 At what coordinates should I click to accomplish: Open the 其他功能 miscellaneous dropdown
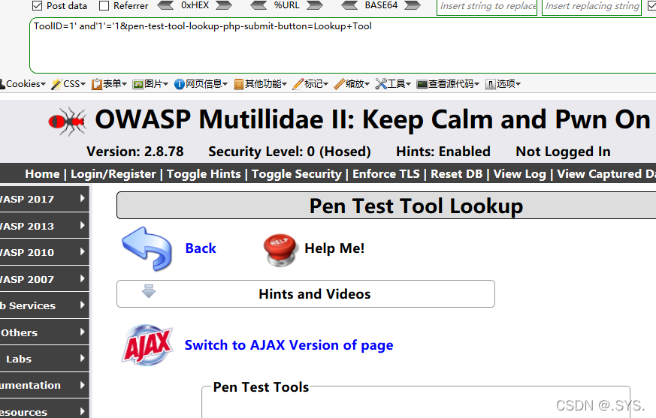pyautogui.click(x=261, y=84)
